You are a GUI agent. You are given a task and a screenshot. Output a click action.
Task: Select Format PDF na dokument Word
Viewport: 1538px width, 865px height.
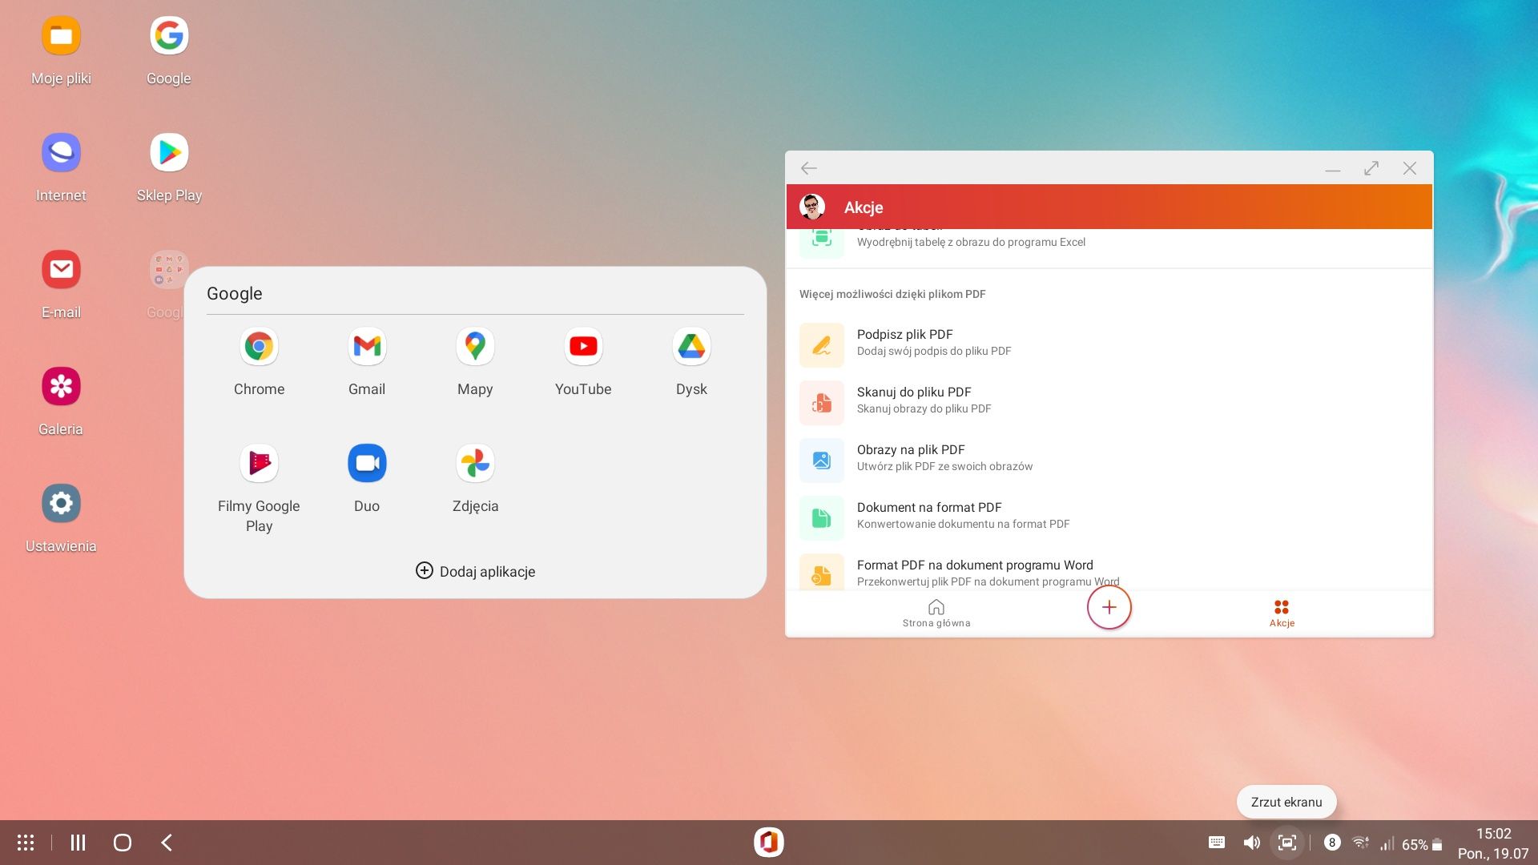1109,571
